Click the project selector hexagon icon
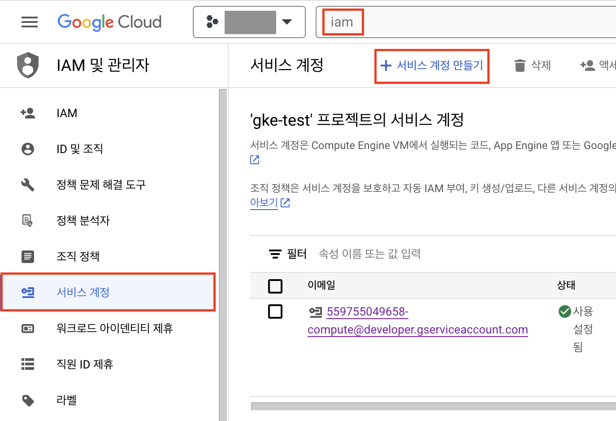 click(x=212, y=22)
